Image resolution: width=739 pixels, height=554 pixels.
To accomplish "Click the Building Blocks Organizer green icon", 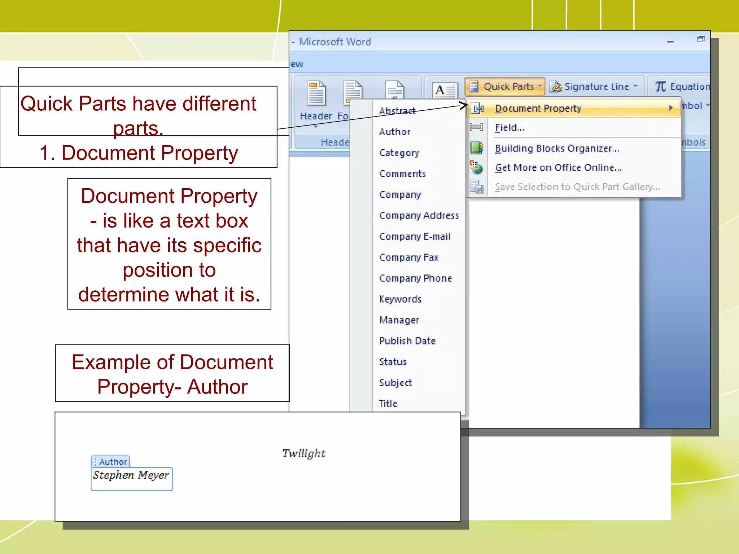I will point(476,148).
